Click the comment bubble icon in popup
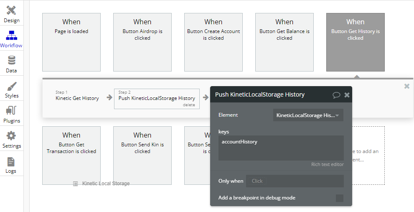This screenshot has height=212, width=414. [336, 95]
